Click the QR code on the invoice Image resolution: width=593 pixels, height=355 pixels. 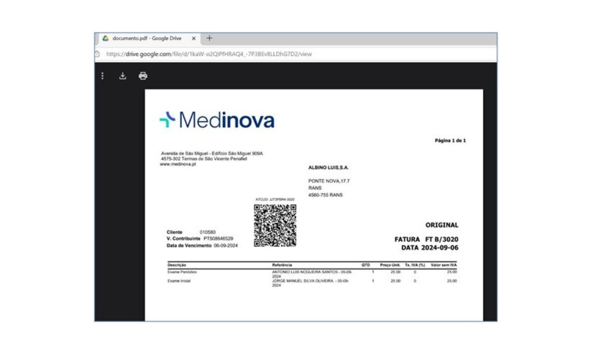275,225
